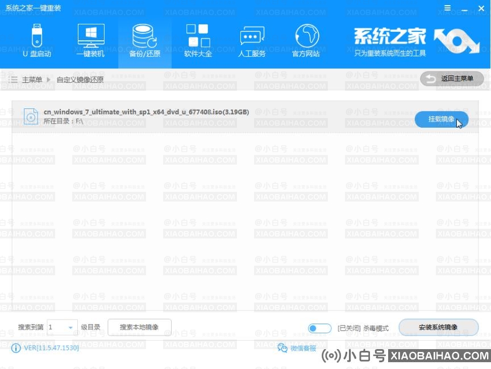Click the 自定义镜像还原 breadcrumb text
Viewport: 491px width, 369px height.
point(80,79)
